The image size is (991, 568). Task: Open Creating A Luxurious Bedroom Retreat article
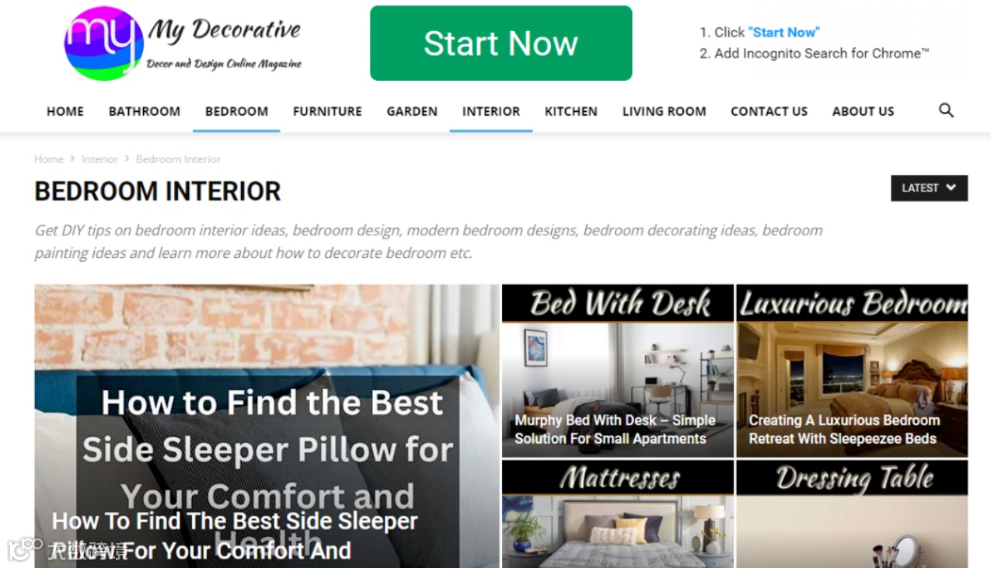pyautogui.click(x=853, y=371)
